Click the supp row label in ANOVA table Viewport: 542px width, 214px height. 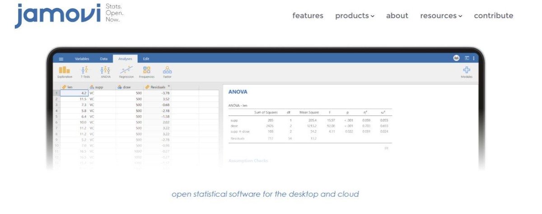(234, 121)
